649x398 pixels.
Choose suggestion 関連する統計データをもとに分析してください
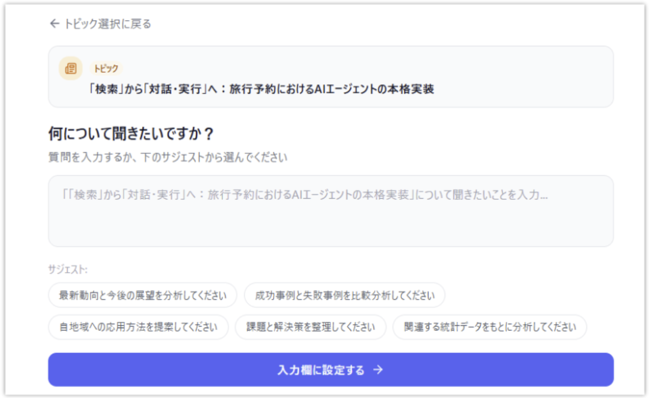click(x=490, y=327)
